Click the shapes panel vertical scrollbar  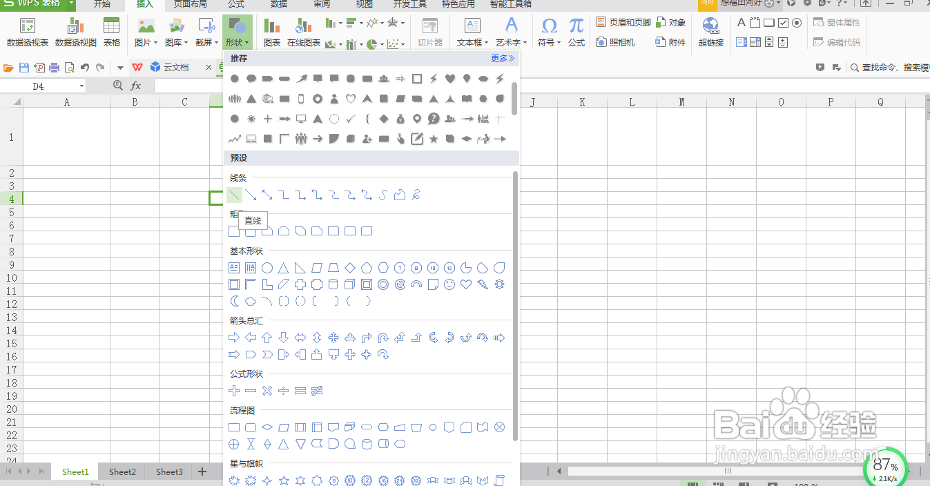pyautogui.click(x=515, y=307)
